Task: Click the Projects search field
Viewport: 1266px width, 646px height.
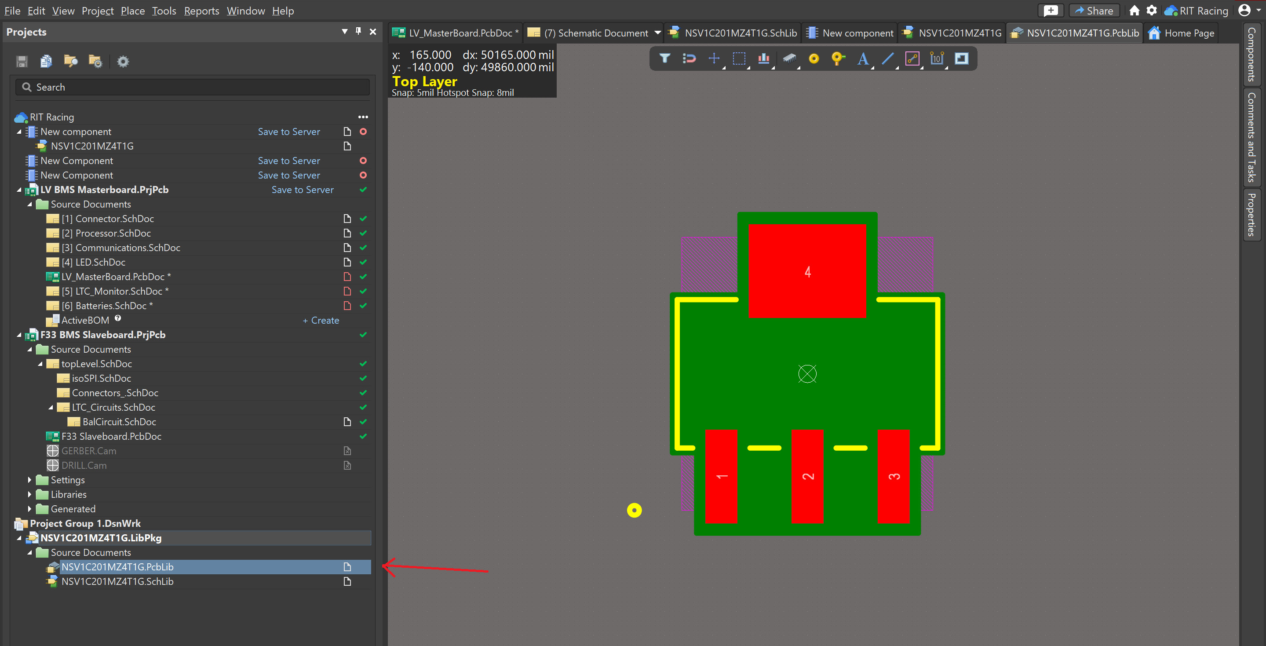Action: 193,87
